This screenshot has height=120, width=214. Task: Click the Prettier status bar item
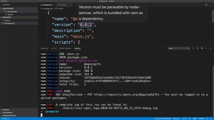pos(201,119)
